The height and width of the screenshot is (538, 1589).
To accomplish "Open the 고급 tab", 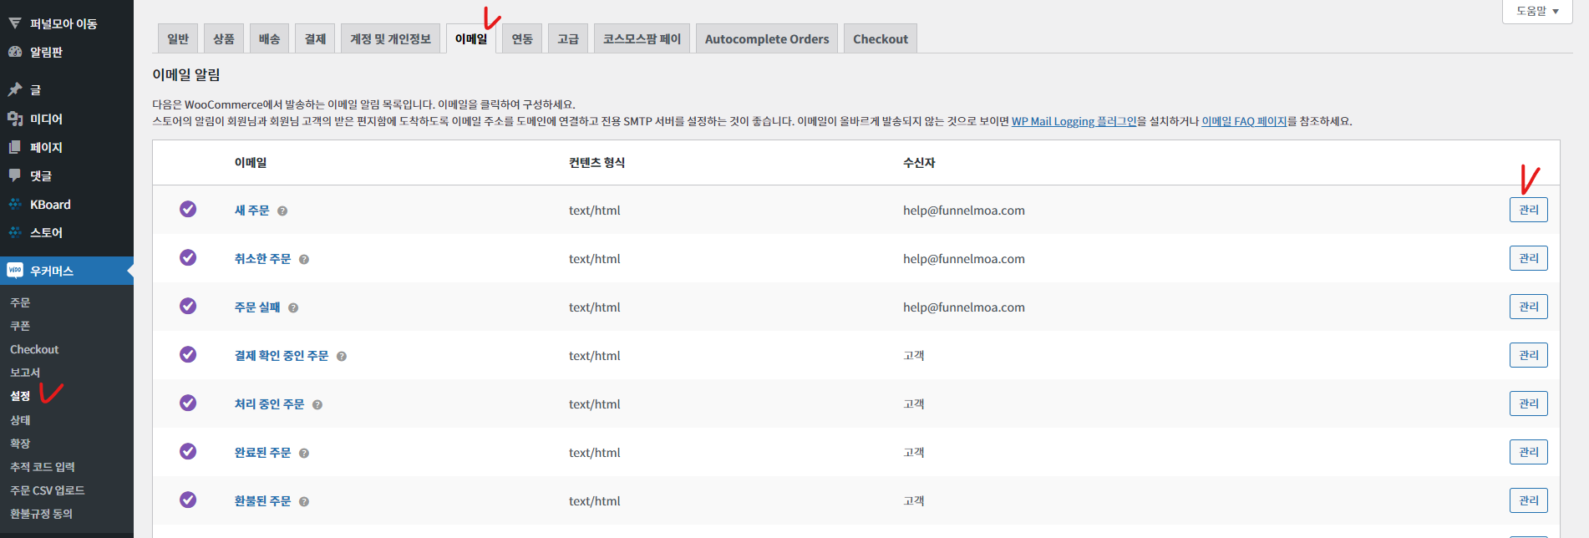I will tap(568, 38).
